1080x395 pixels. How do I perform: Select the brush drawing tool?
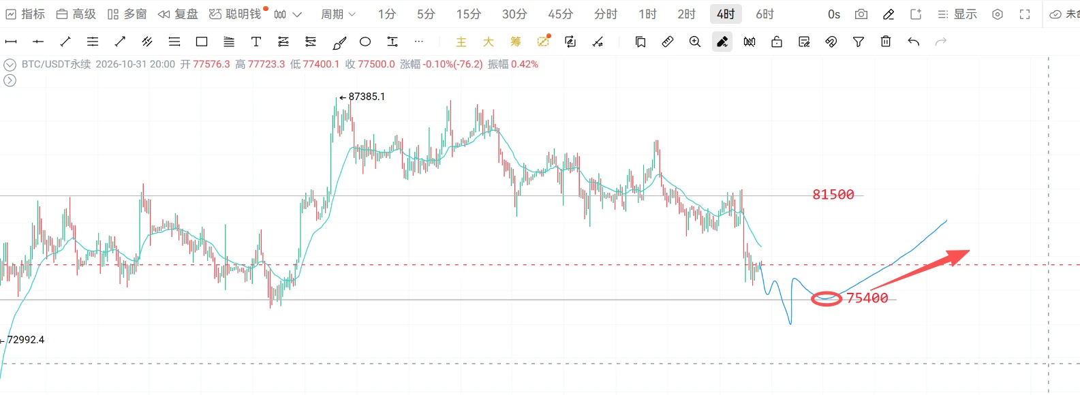pos(339,42)
